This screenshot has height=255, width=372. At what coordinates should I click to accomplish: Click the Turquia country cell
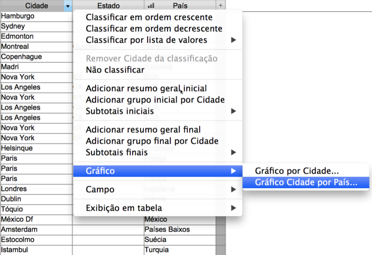pyautogui.click(x=180, y=250)
